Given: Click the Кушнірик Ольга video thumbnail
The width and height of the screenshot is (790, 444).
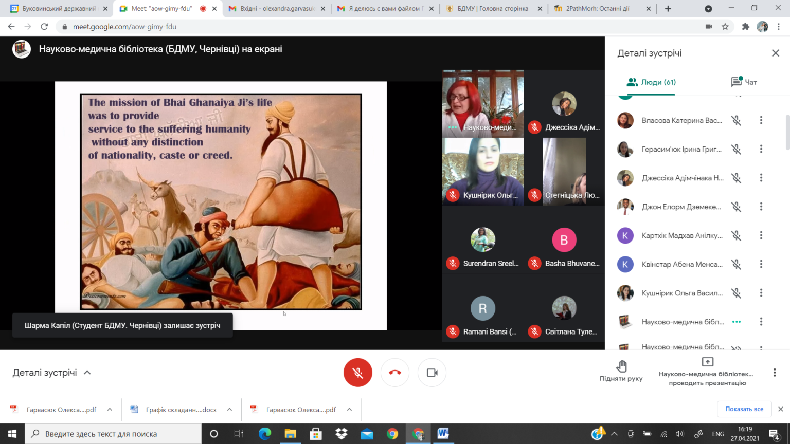Looking at the screenshot, I should (x=483, y=172).
